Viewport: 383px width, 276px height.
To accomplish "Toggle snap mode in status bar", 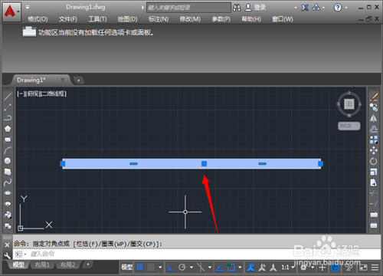I will (151, 268).
